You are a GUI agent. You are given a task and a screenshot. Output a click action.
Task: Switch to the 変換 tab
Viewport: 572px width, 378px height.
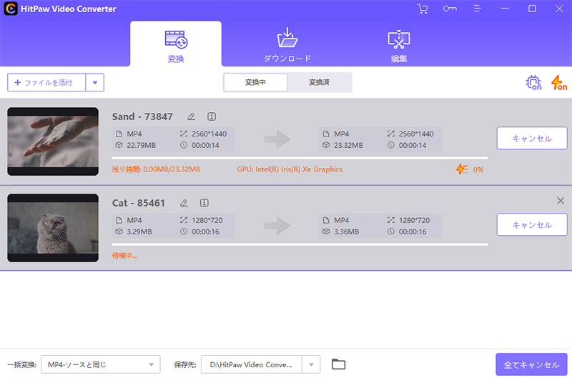click(x=176, y=44)
